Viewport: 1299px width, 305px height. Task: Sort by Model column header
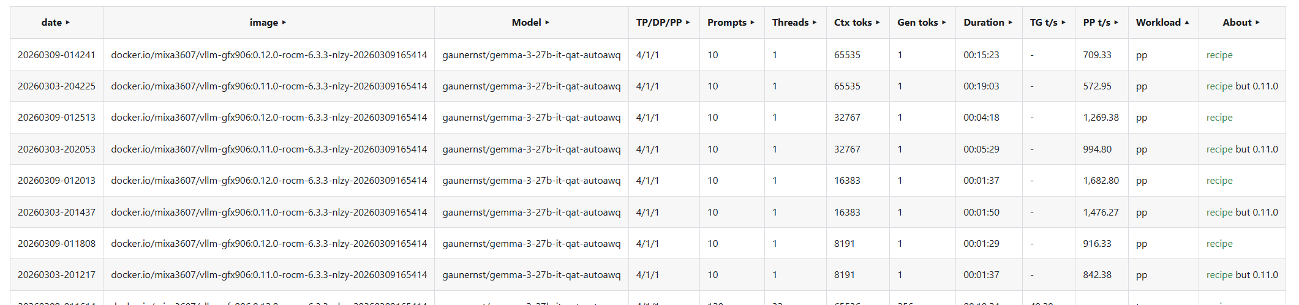[531, 23]
